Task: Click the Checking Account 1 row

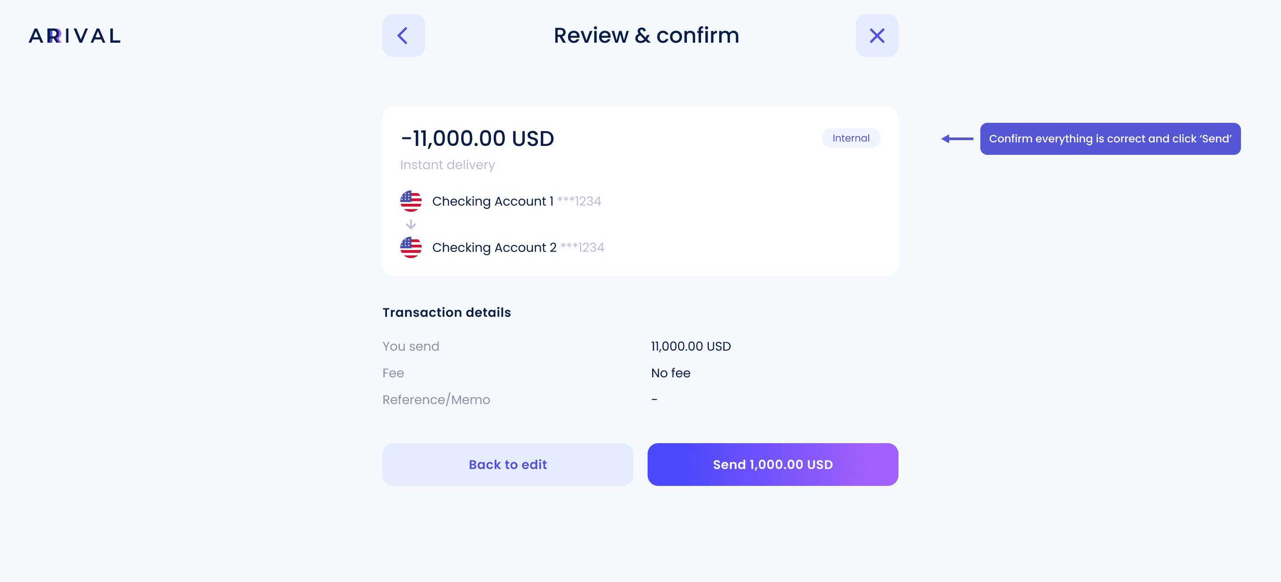Action: tap(501, 201)
